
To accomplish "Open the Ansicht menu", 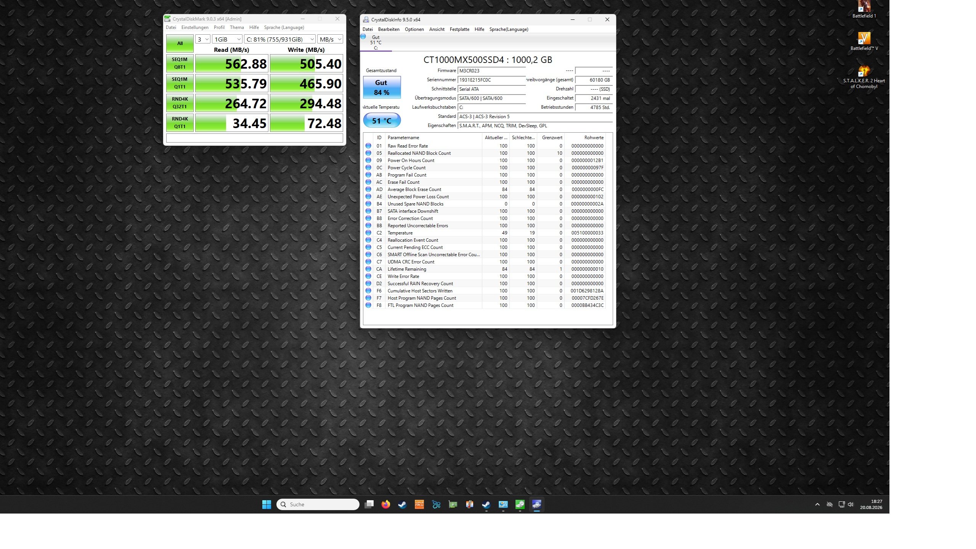I will pos(437,29).
